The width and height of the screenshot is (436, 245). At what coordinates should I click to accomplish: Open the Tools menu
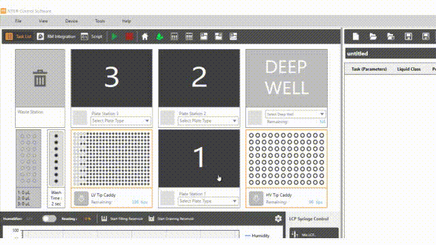pyautogui.click(x=100, y=21)
